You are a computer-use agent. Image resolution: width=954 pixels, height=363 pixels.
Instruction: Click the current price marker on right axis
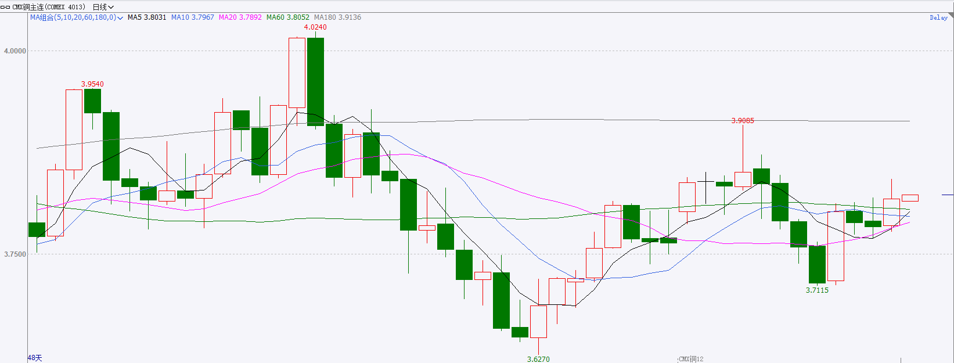click(947, 195)
